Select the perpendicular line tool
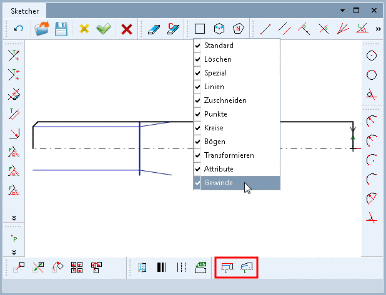 click(x=304, y=29)
